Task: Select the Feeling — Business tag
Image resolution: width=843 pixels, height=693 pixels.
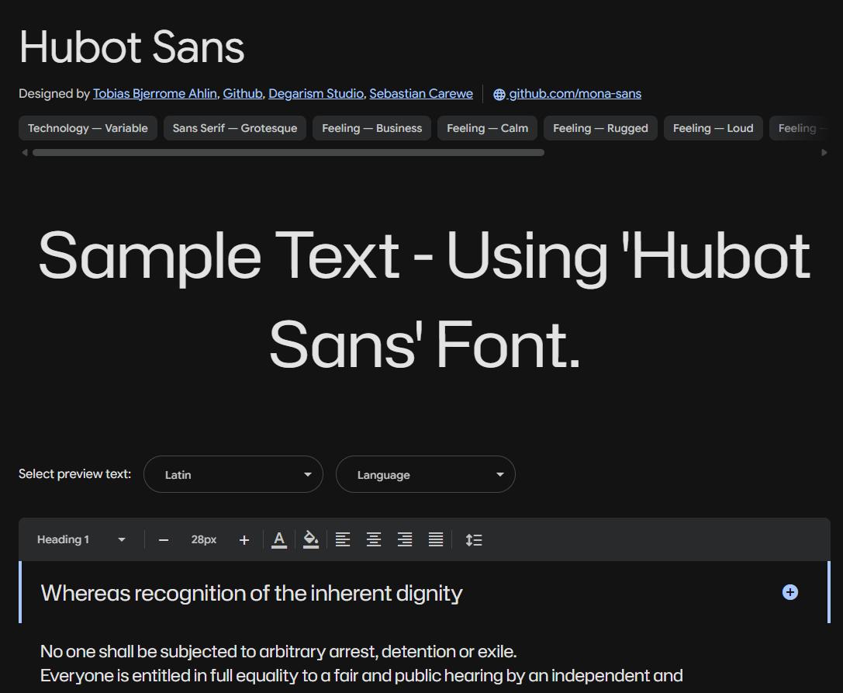Action: (372, 128)
